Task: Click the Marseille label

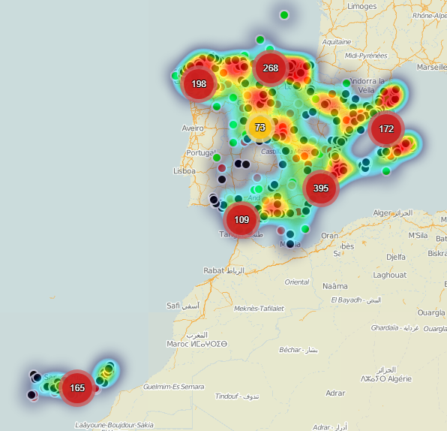Action: [431, 67]
